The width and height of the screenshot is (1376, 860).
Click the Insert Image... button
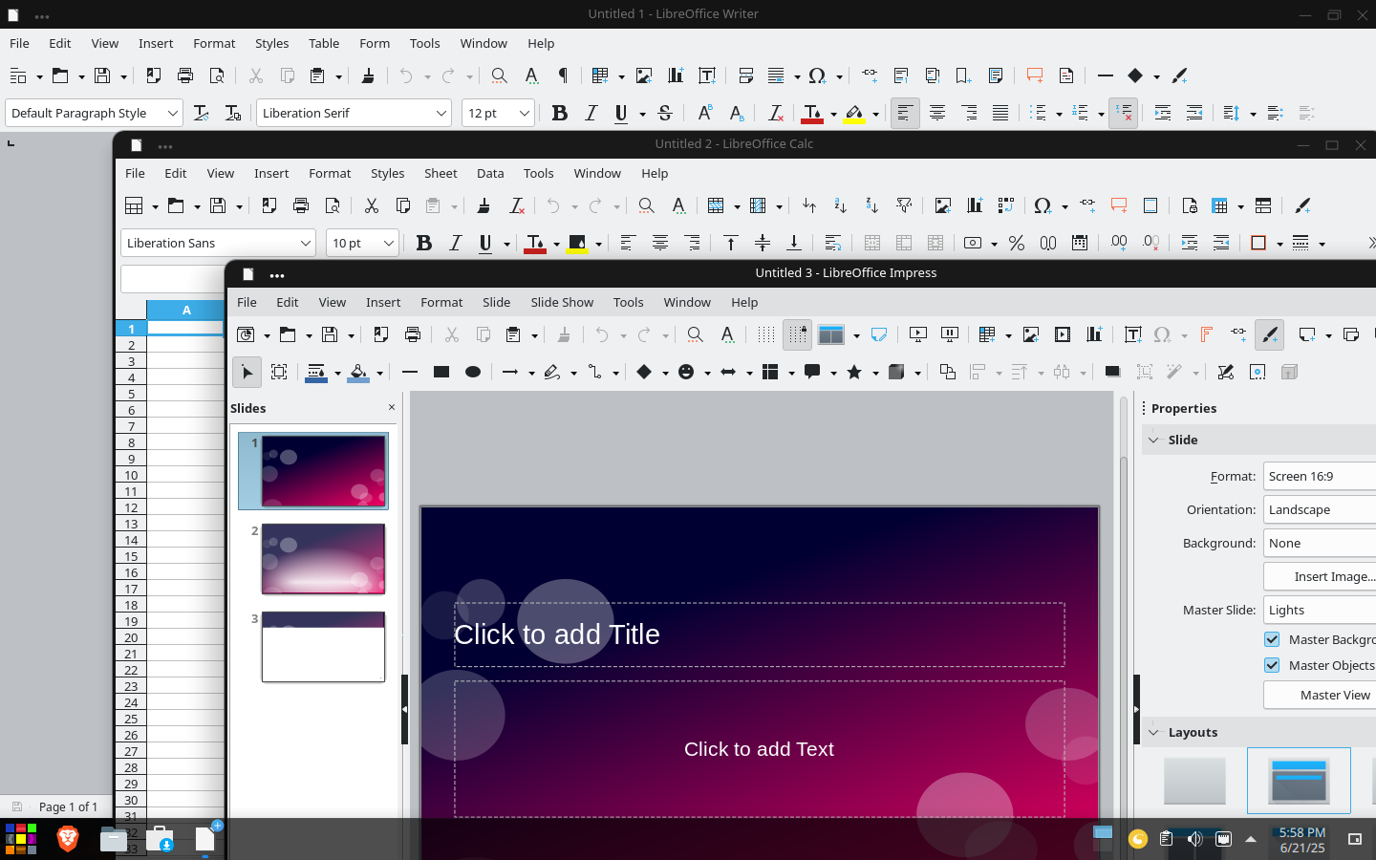coord(1320,576)
